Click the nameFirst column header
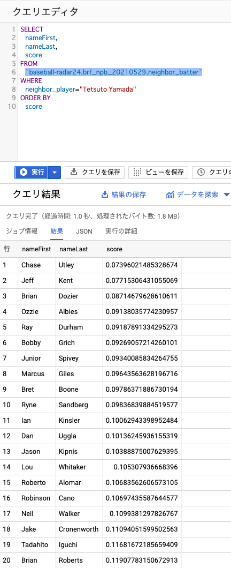231x568 pixels. [x=36, y=249]
